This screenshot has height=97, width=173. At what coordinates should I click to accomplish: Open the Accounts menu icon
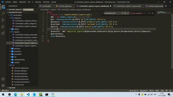point(3,79)
